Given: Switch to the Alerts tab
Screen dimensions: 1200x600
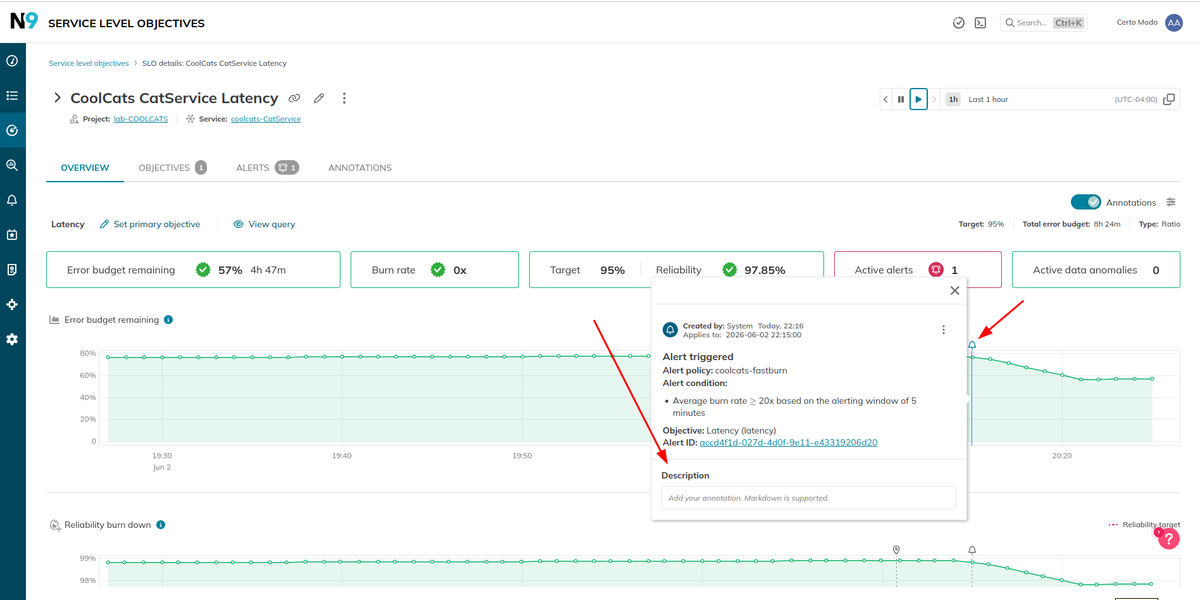Looking at the screenshot, I should 267,168.
